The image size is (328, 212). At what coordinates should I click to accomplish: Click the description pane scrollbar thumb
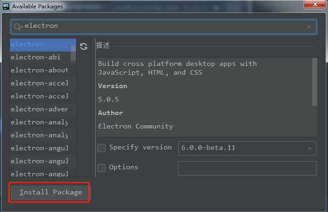(315, 82)
